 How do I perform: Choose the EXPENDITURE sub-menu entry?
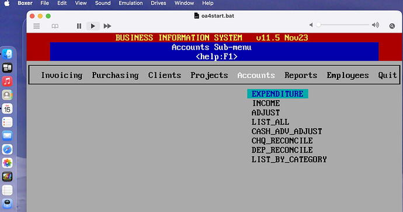click(277, 94)
